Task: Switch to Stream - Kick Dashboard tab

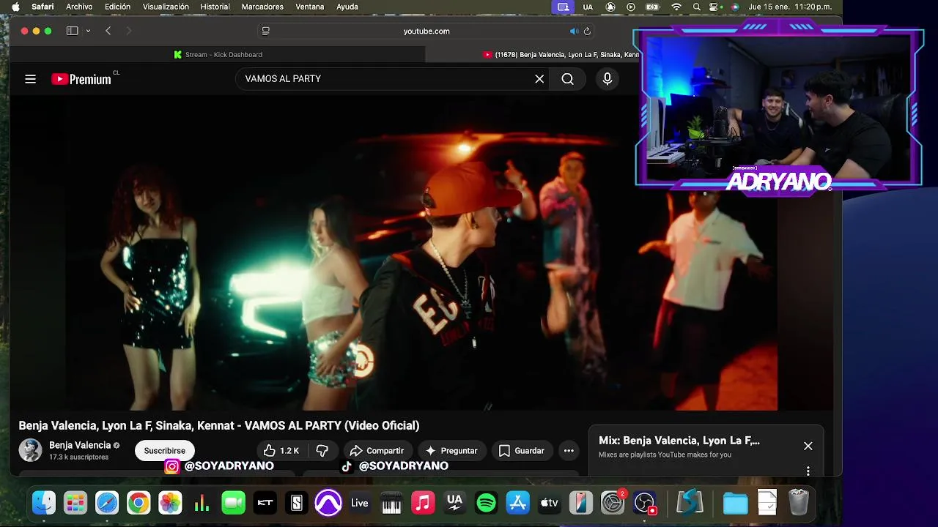Action: click(x=218, y=55)
